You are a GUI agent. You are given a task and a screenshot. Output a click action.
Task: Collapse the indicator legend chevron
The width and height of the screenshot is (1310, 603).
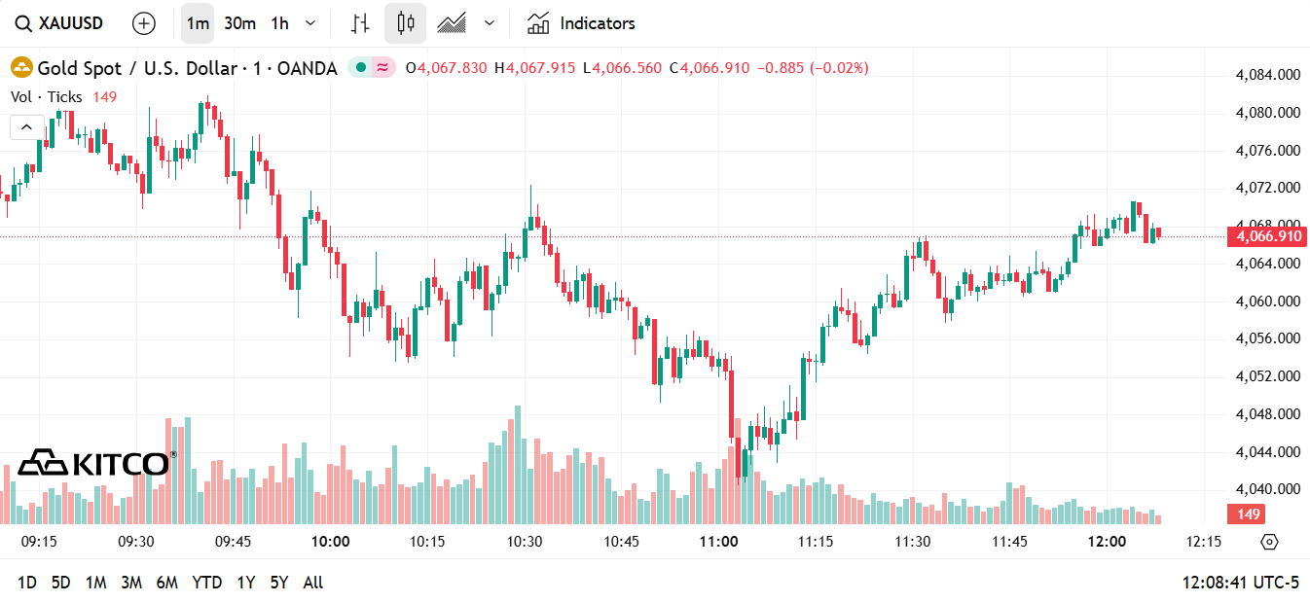tap(26, 127)
